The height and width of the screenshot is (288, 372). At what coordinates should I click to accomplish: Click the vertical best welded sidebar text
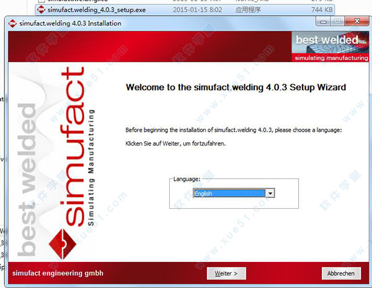(x=28, y=180)
